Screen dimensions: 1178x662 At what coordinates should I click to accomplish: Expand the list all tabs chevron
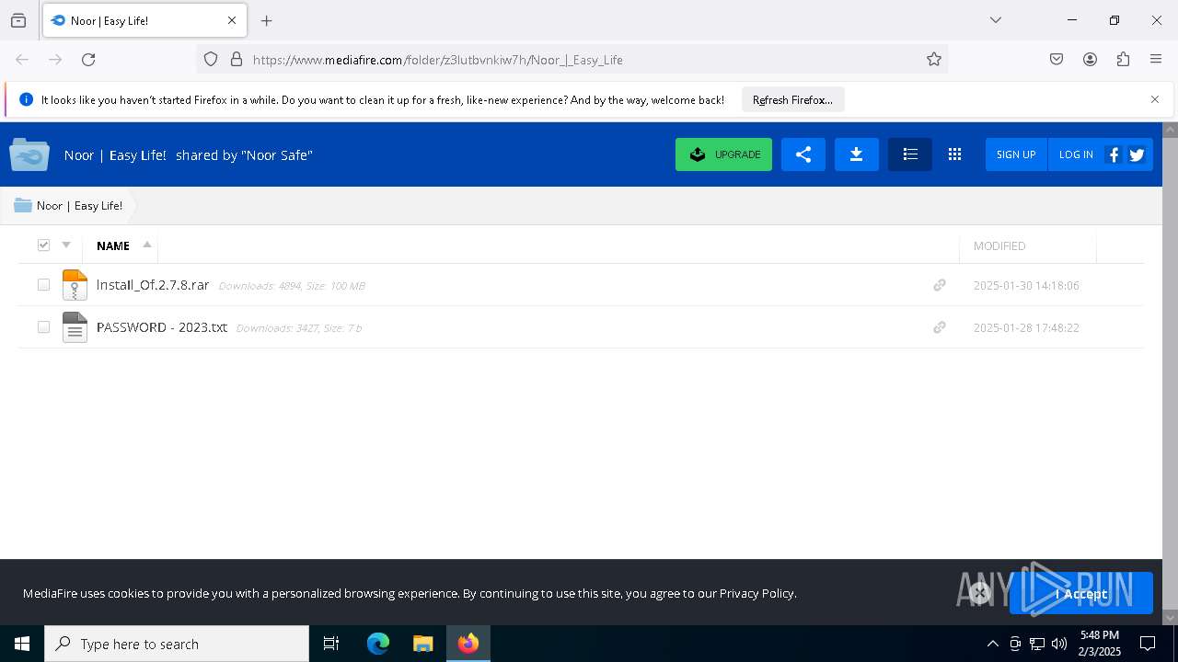click(x=996, y=20)
